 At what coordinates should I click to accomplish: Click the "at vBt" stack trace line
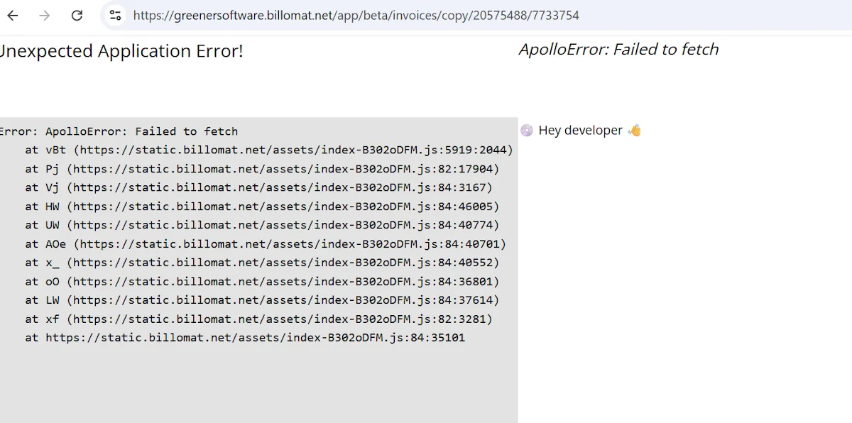pos(269,150)
